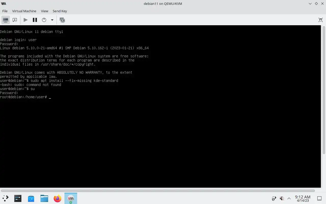This screenshot has height=204, width=326.
Task: Expand the shutdown options dropdown arrow
Action: click(x=52, y=20)
